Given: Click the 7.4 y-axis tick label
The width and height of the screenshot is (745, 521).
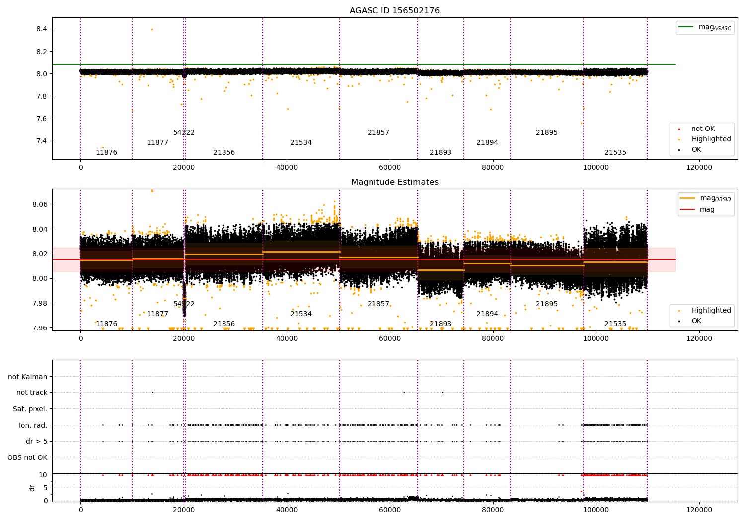Looking at the screenshot, I should [42, 141].
